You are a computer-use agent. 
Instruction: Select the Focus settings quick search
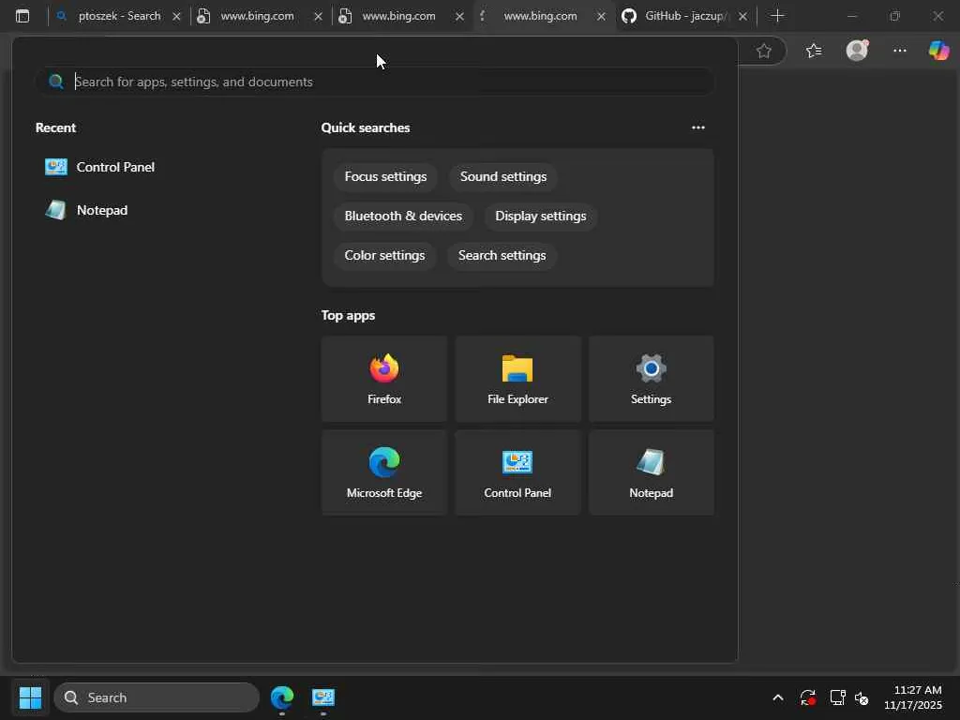coord(385,176)
